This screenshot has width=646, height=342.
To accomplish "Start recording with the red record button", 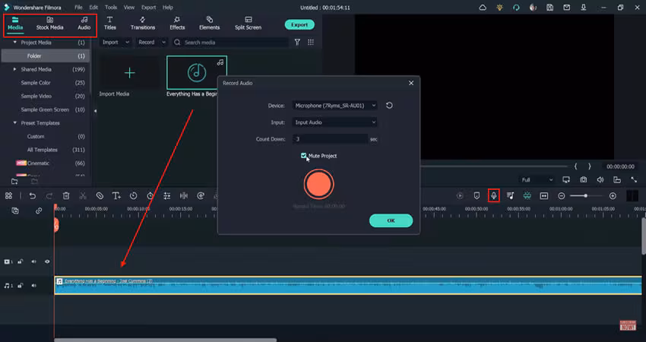I will click(319, 184).
